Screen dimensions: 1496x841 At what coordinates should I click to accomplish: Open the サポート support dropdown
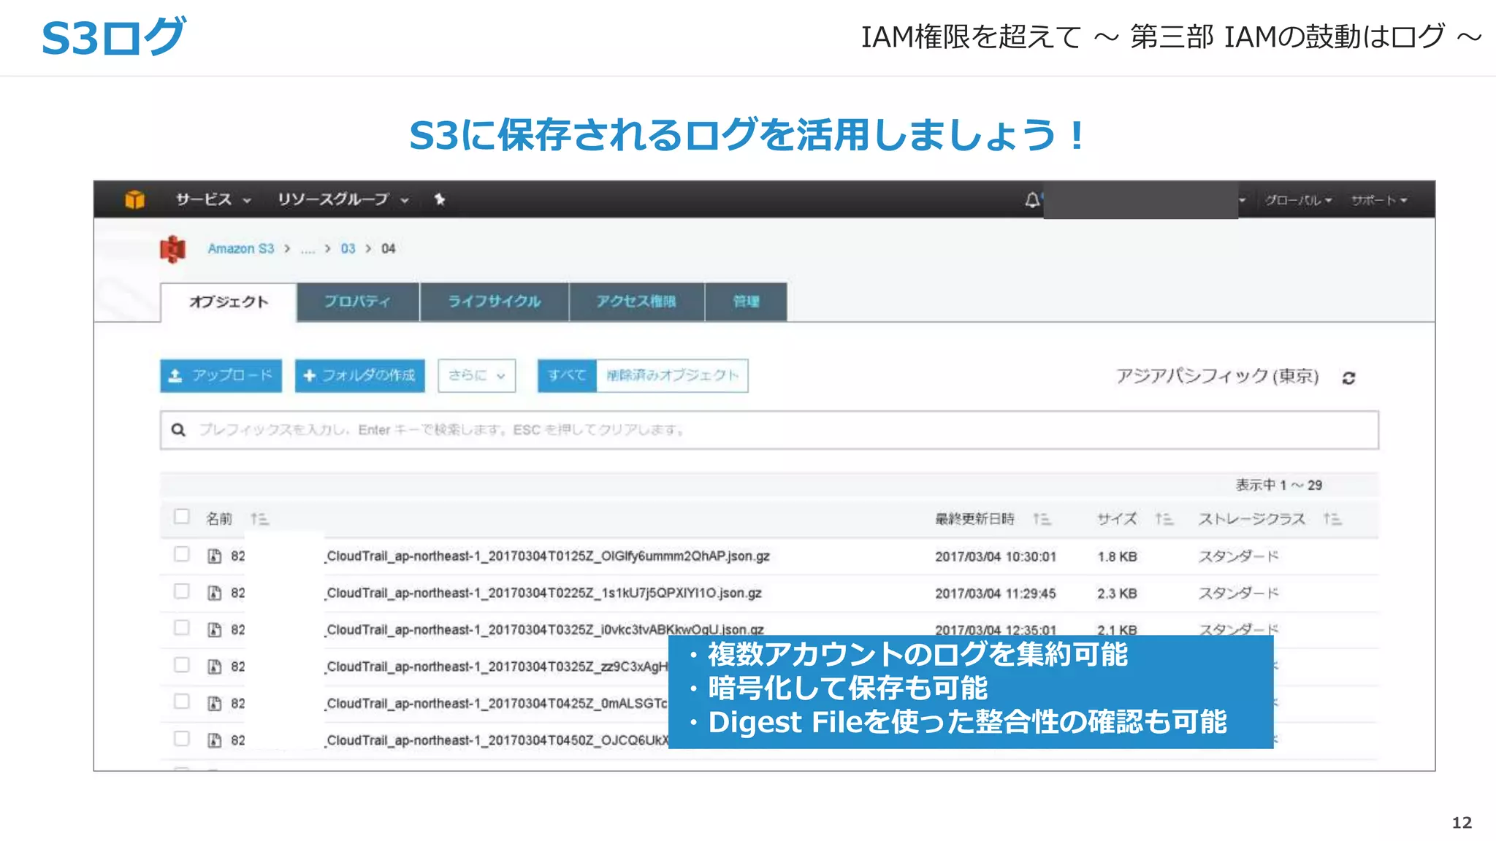(1379, 200)
